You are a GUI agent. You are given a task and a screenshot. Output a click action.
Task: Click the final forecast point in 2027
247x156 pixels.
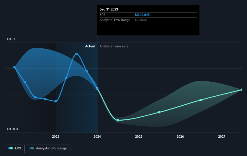click(242, 89)
